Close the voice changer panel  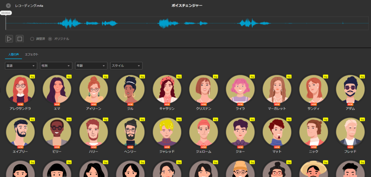click(x=8, y=5)
